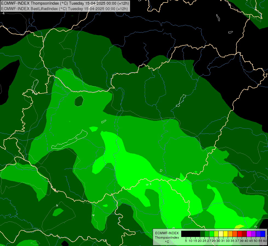268x246 pixels.
Task: Click the legend scale value '27'
Action: coord(209,241)
